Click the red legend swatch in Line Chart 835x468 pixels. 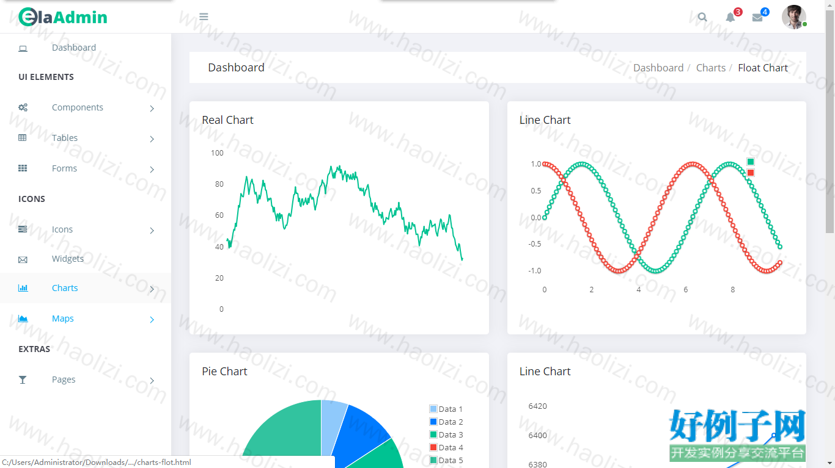pos(751,173)
